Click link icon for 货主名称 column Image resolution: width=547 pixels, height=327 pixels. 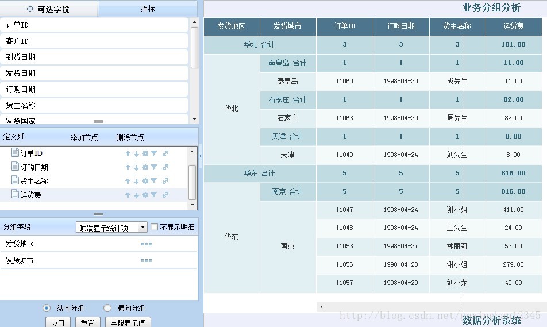(165, 181)
